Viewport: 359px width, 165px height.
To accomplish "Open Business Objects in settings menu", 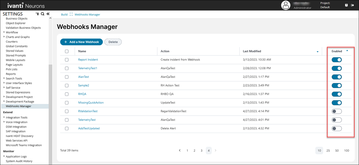I will click(16, 19).
